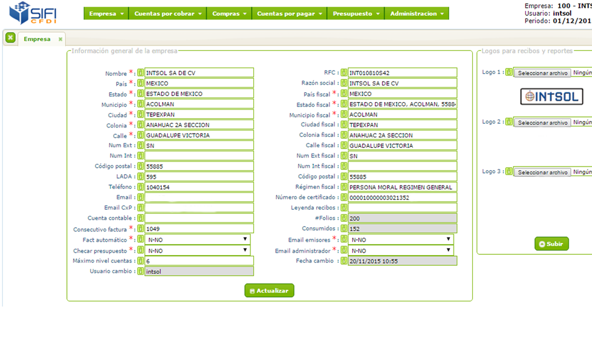Click Seleccionar archivo for Logo 3
Screen dimensions: 592x345
click(x=543, y=172)
